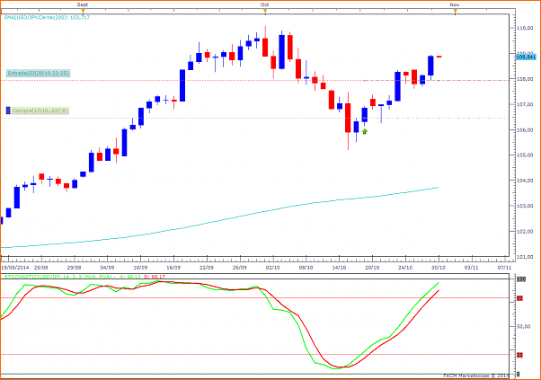This screenshot has width=541, height=380.
Task: Click the Oct month text at top
Action: pos(264,4)
